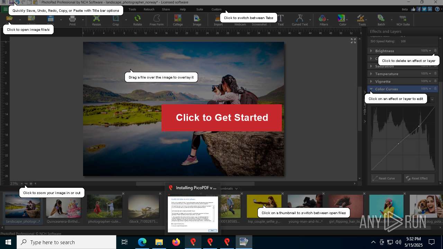The width and height of the screenshot is (443, 249).
Task: Click the Windows search box
Action: (x=66, y=242)
